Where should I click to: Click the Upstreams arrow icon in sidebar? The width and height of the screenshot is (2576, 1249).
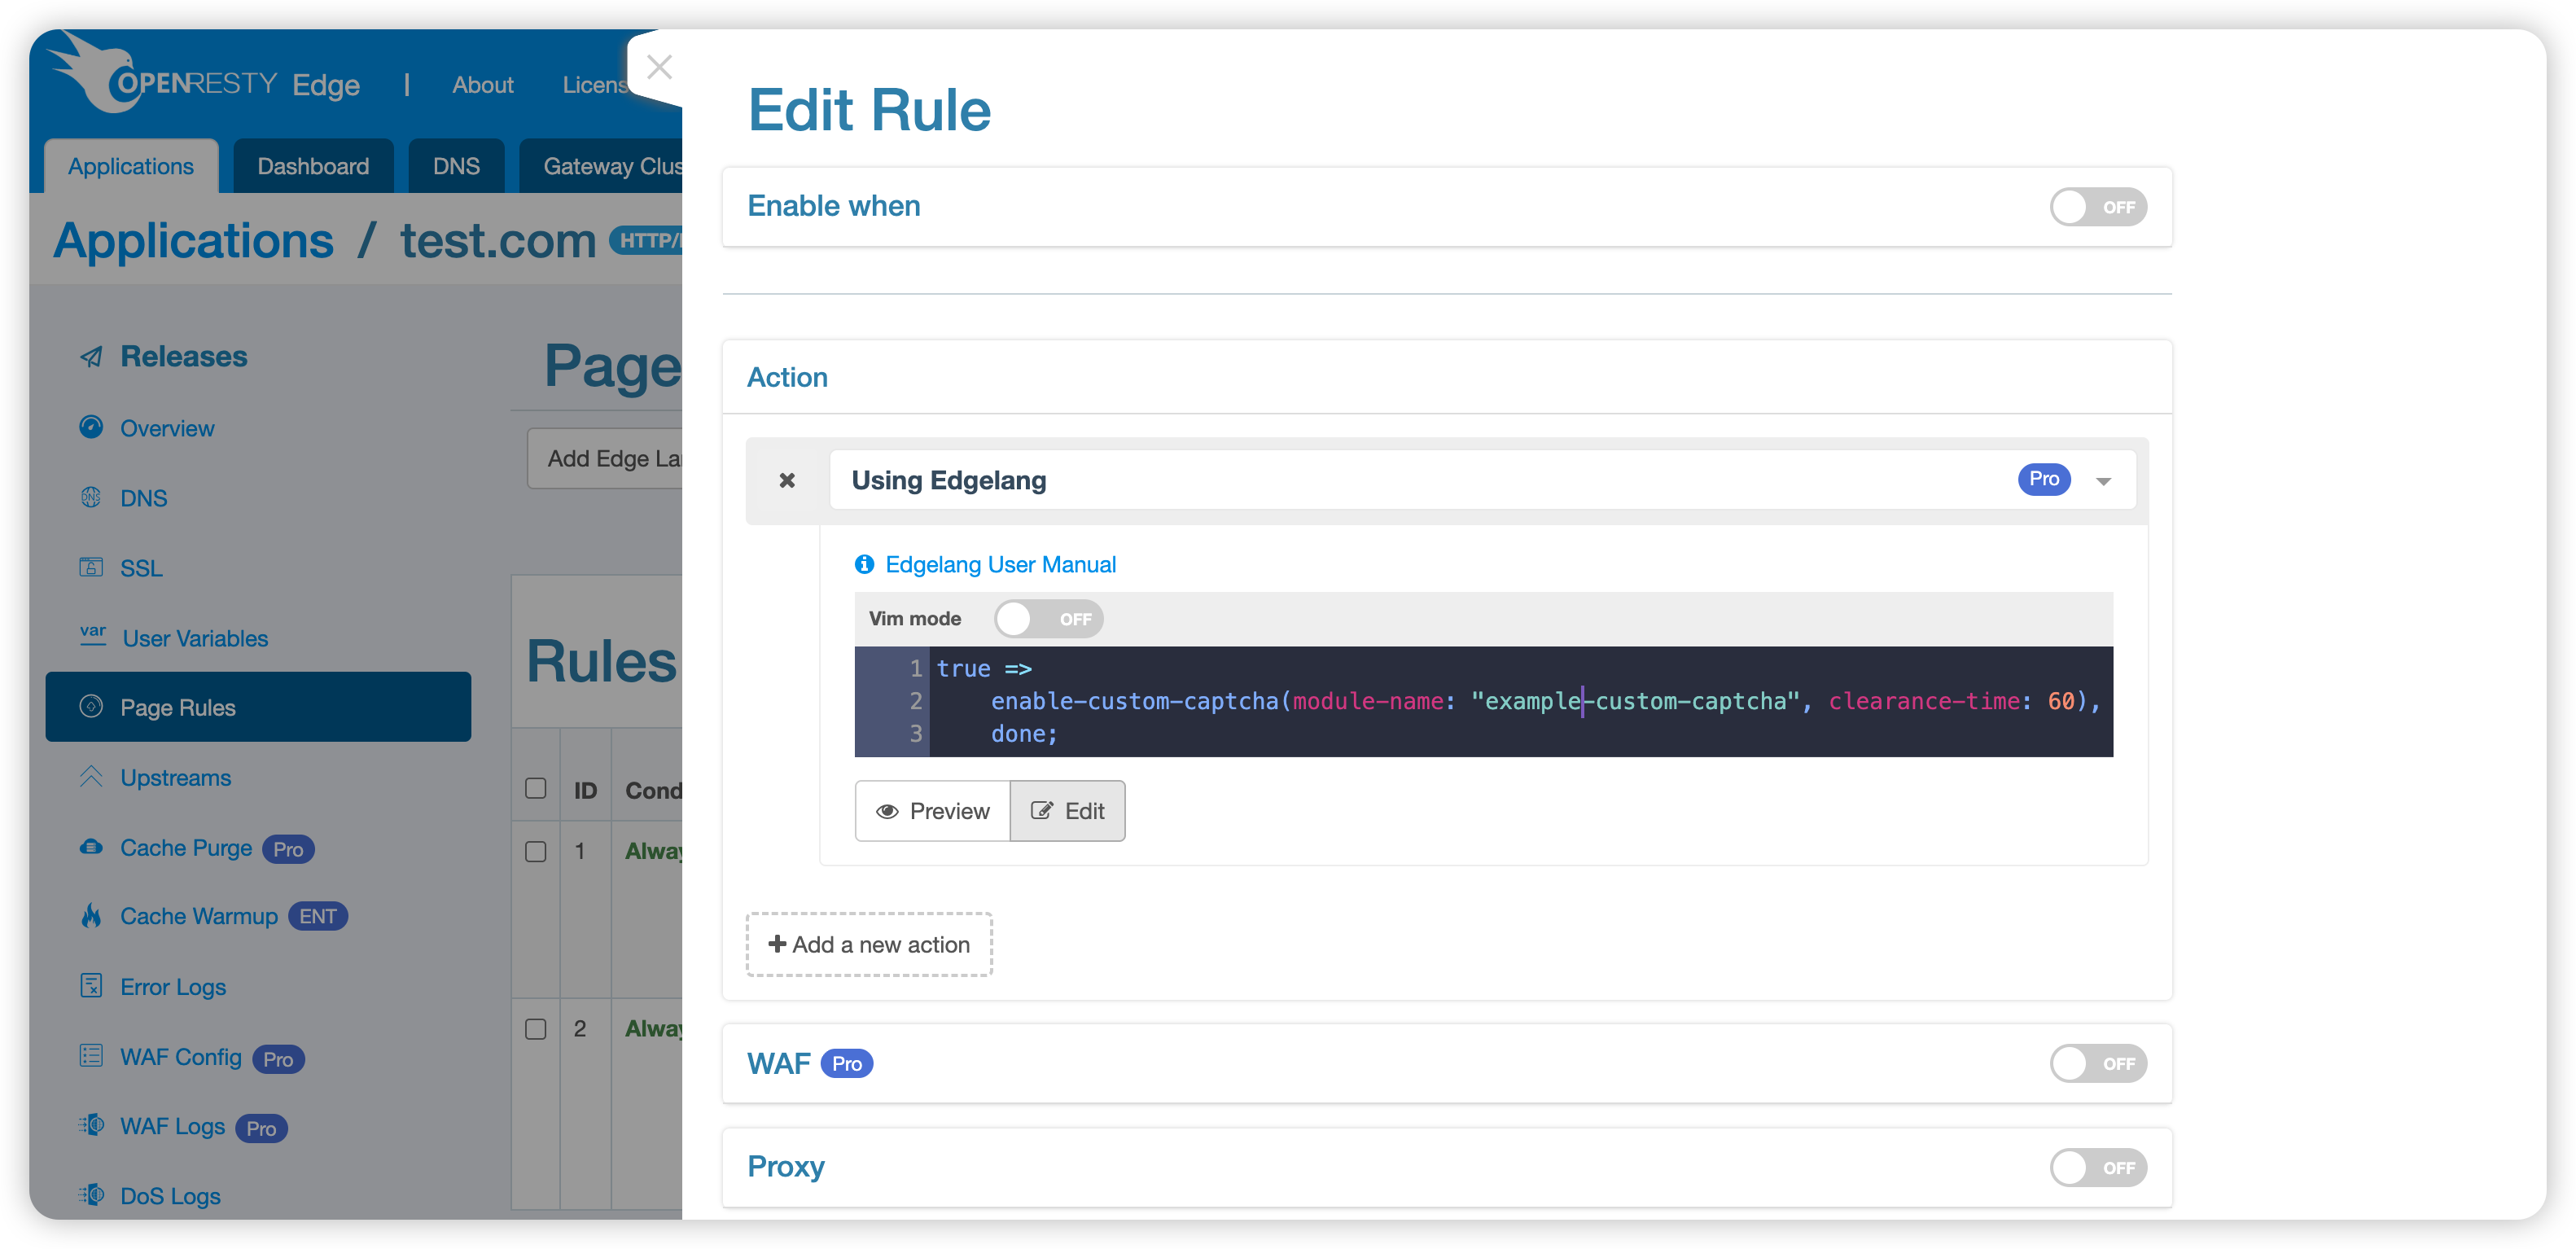point(91,777)
